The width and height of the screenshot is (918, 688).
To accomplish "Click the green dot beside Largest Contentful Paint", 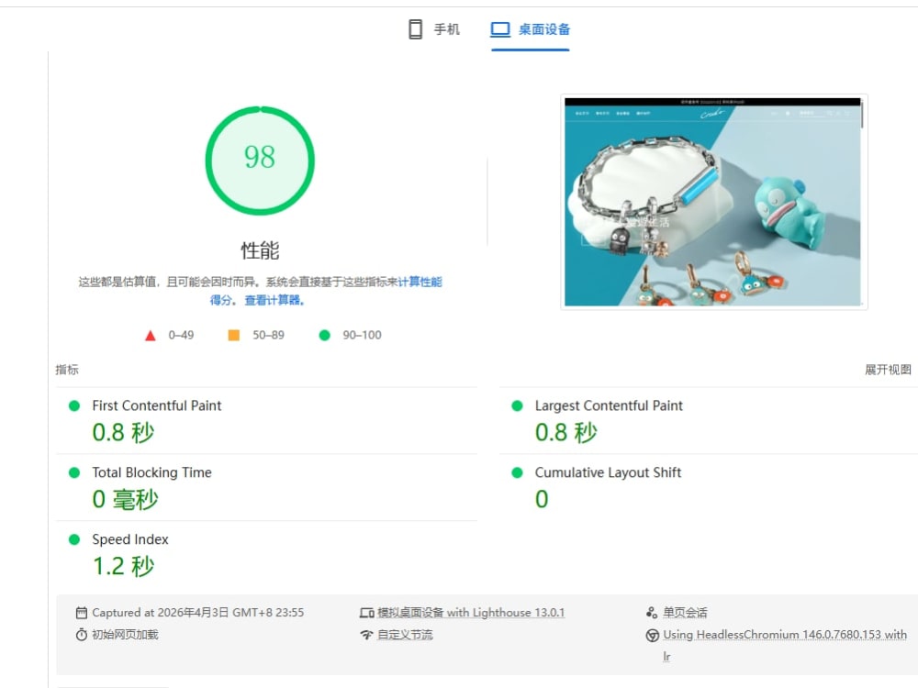I will (517, 406).
